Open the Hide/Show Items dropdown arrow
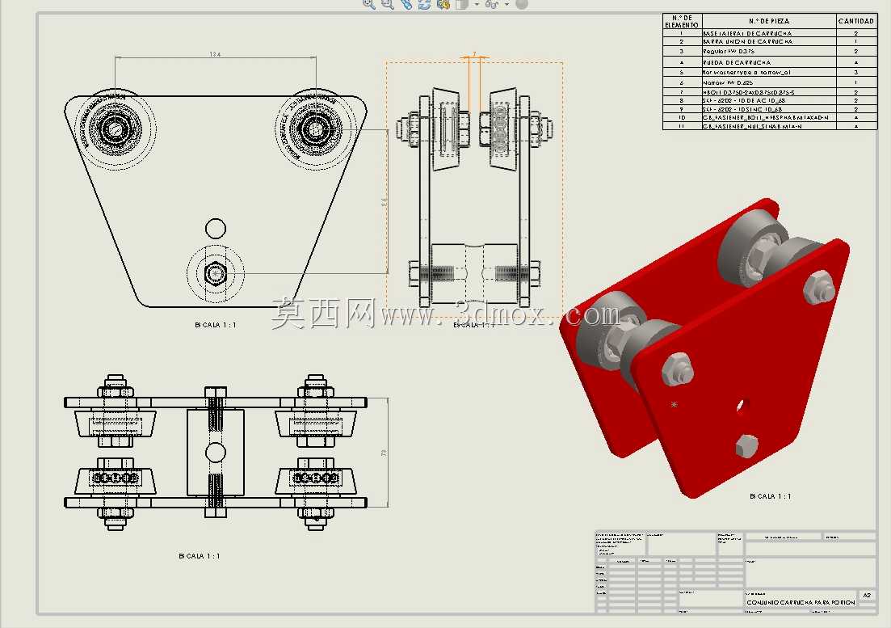This screenshot has width=891, height=628. tap(506, 5)
